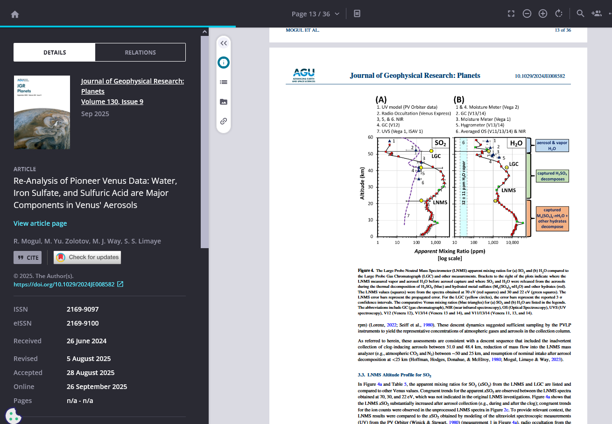Zoom in on the document
Viewport: 612px width, 424px height.
pos(542,14)
